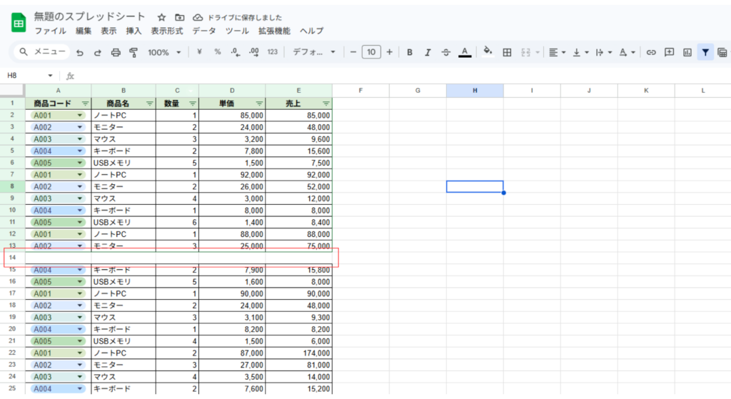Open the filter dropdown on 商品コード header

[86, 103]
